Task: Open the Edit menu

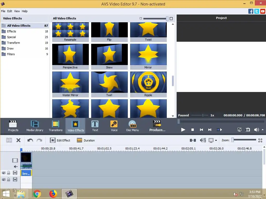Action: pos(10,11)
